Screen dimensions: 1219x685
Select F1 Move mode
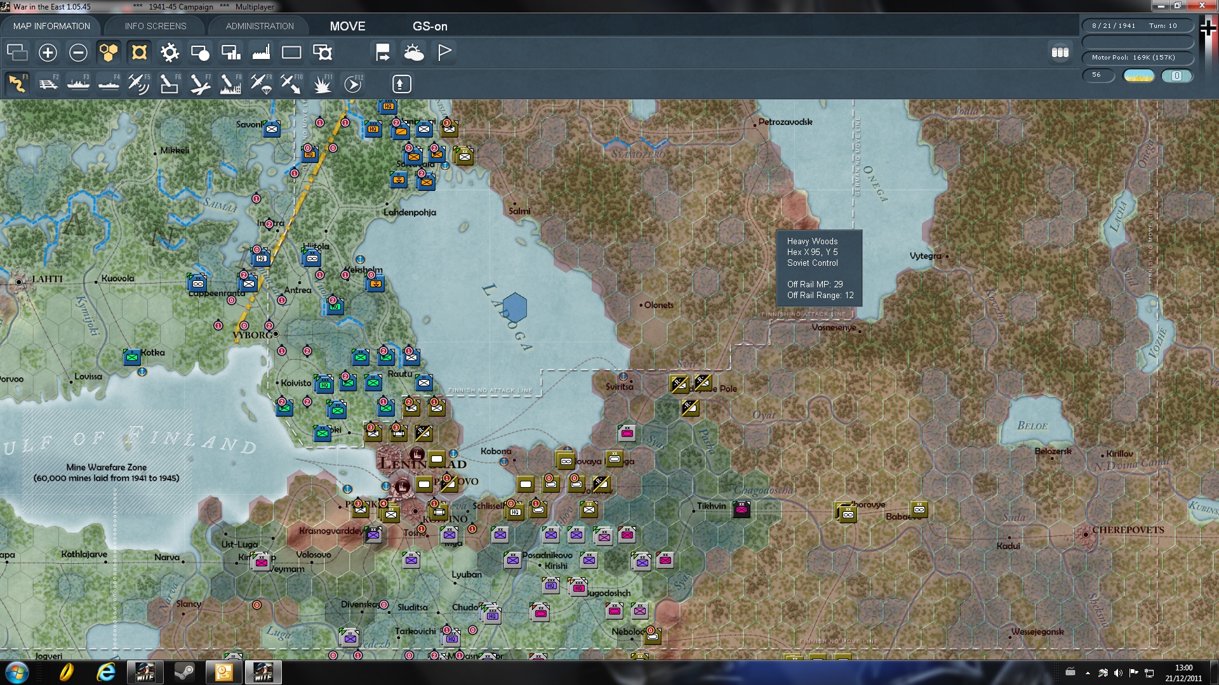pos(17,84)
